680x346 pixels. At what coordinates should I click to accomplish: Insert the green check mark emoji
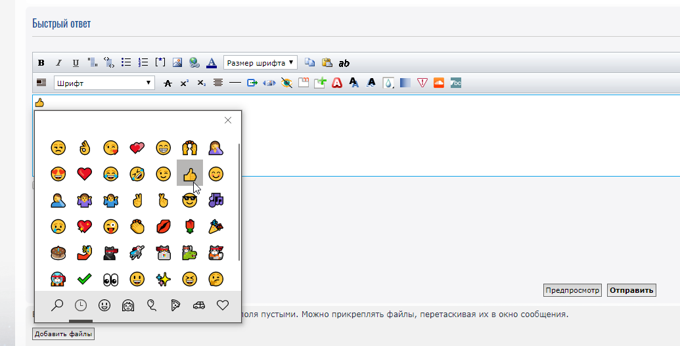click(x=85, y=279)
